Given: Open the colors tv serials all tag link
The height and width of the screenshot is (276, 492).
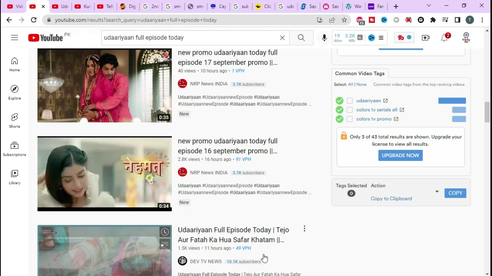Looking at the screenshot, I should coord(377,110).
